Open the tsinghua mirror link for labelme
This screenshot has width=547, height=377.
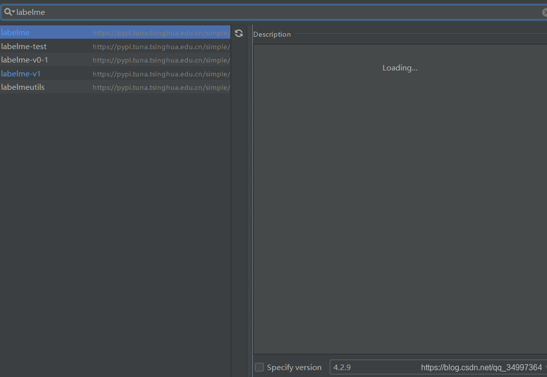point(161,32)
